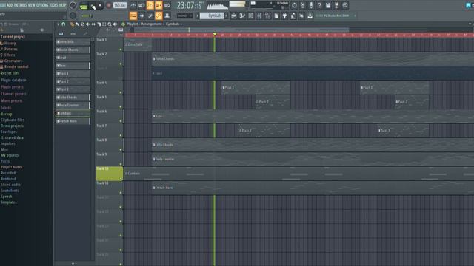Viewport: 474px width, 266px height.
Task: Click the save project floppy icon
Action: (x=328, y=5)
